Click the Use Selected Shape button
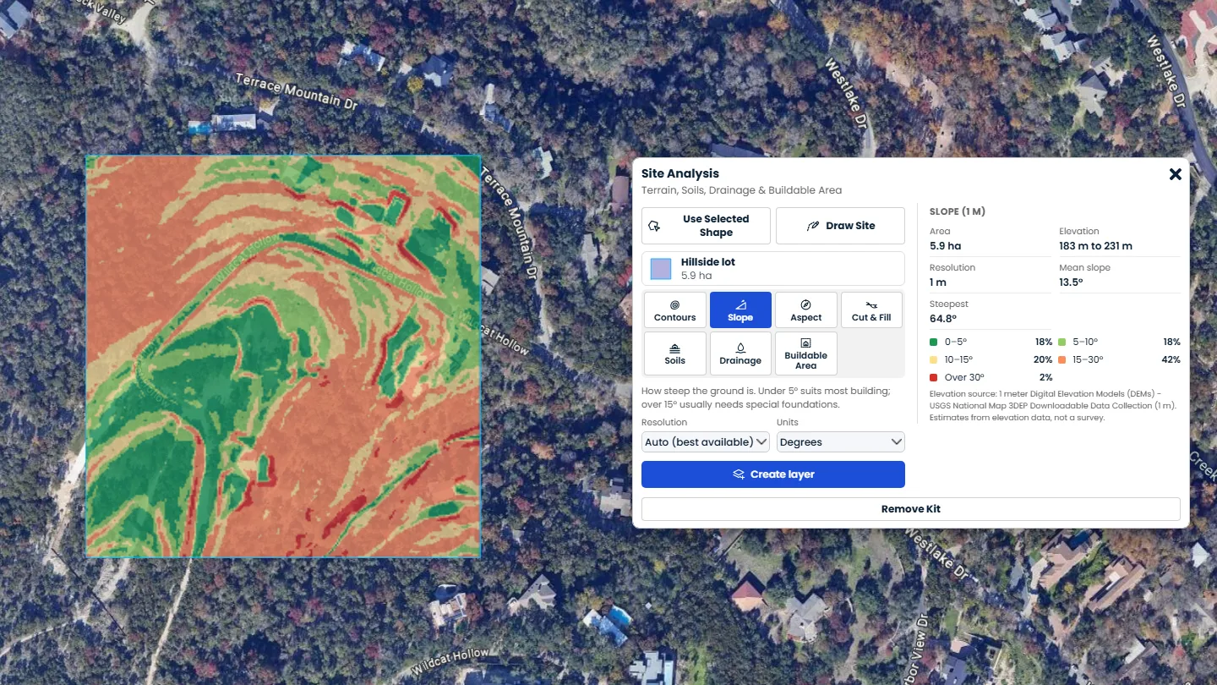 [x=706, y=226]
